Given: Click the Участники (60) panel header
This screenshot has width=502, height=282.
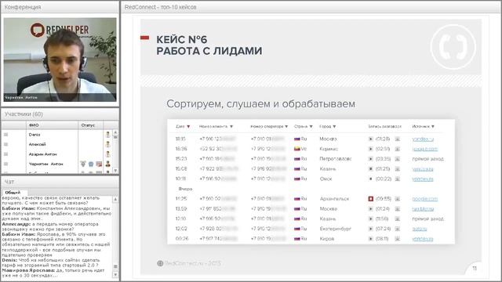Looking at the screenshot, I should 60,114.
